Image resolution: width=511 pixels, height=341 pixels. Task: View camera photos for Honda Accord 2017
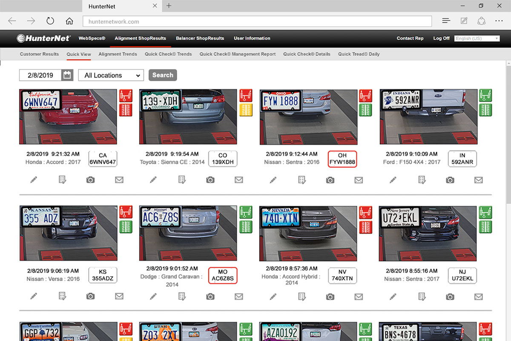(90, 180)
